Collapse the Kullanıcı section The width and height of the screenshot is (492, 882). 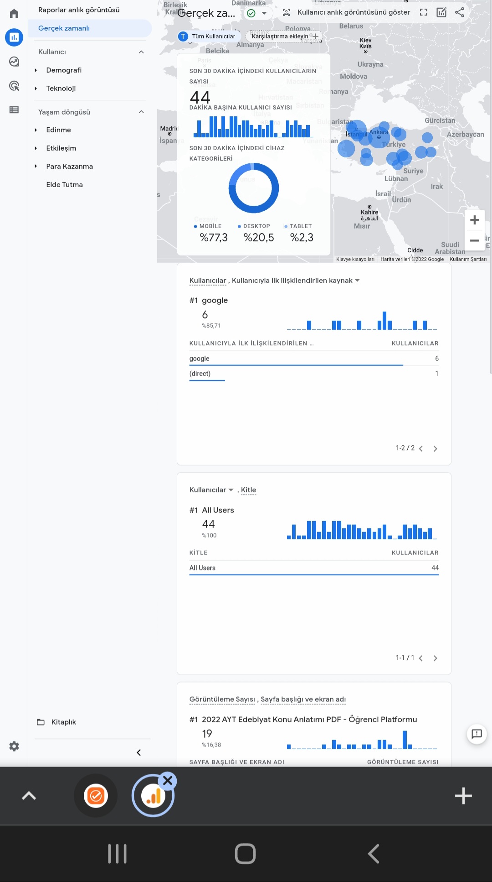tap(141, 52)
